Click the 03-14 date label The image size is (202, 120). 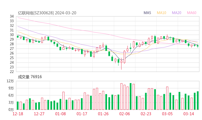click(x=189, y=114)
